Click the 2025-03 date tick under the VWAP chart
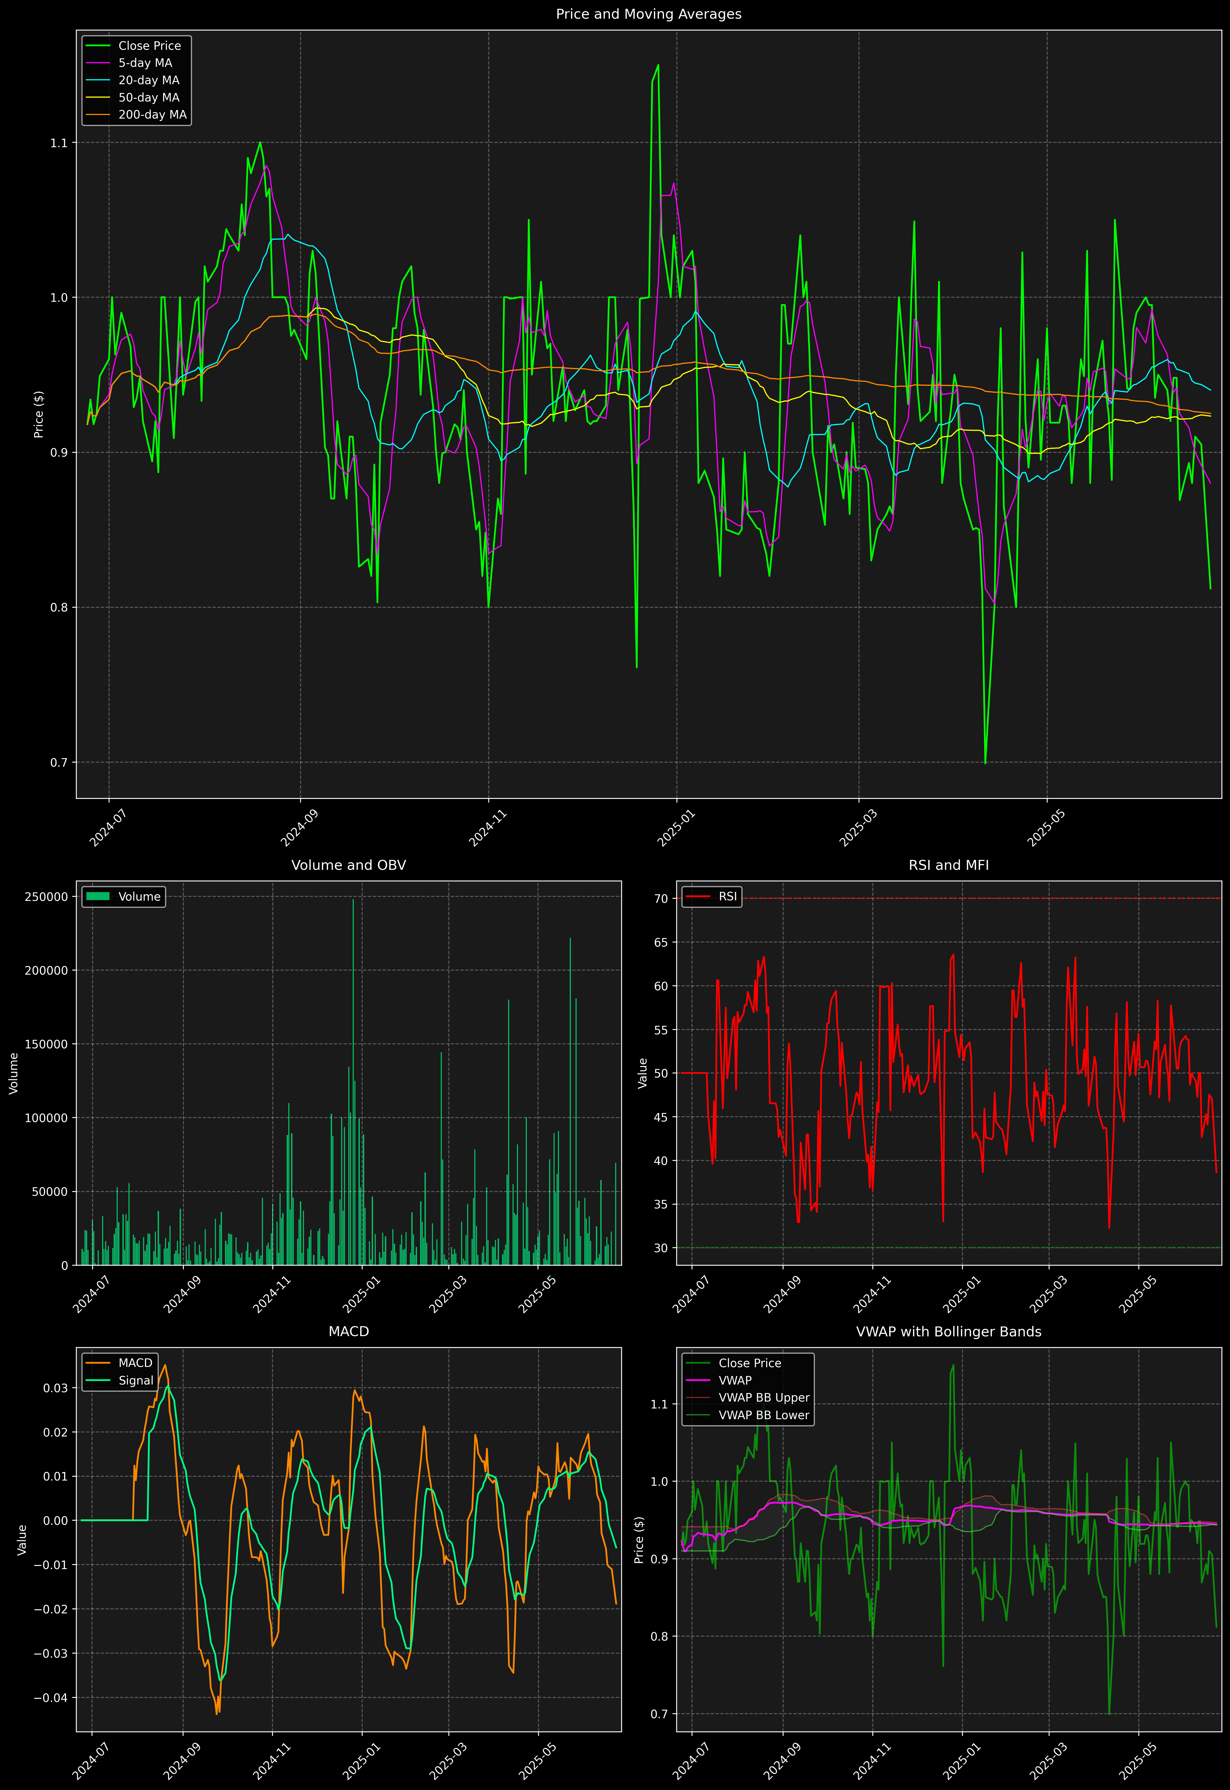This screenshot has height=1790, width=1230. [1048, 1761]
